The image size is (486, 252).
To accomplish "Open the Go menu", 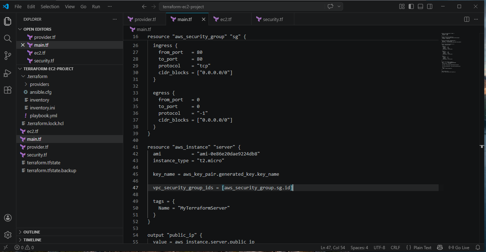I will pyautogui.click(x=83, y=6).
